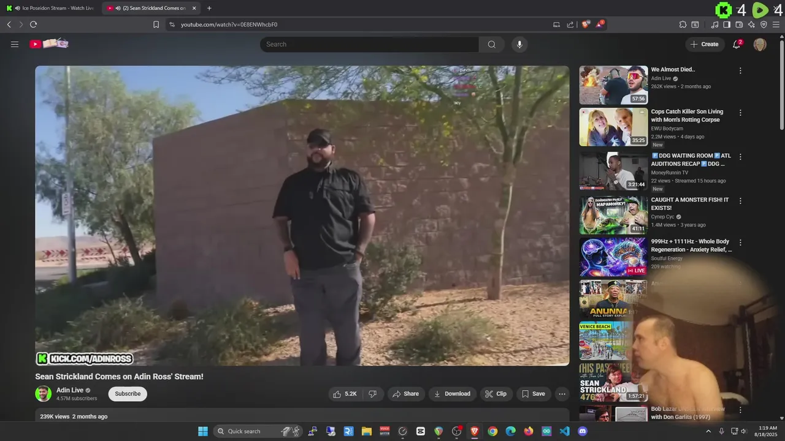Open the YouTube account avatar menu

(760, 44)
